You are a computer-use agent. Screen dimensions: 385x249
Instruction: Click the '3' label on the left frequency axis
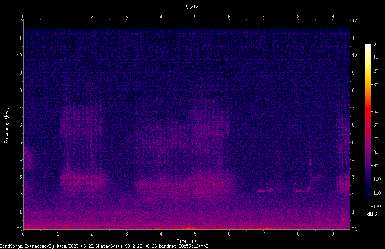pos(21,177)
